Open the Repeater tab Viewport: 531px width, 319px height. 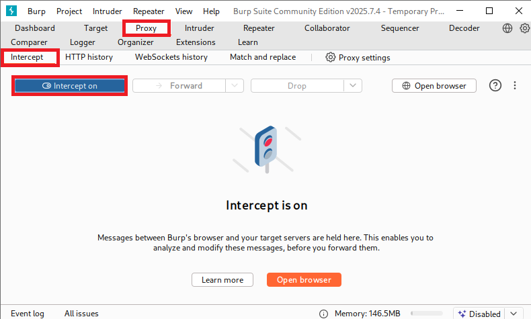tap(259, 28)
